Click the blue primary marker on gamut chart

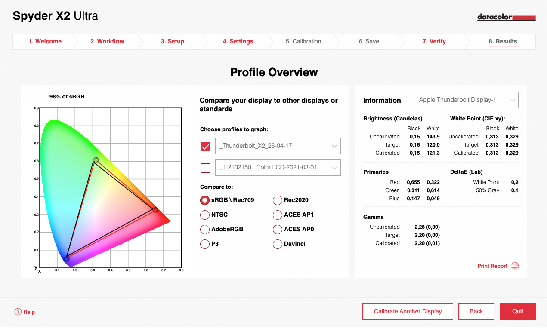click(x=67, y=258)
